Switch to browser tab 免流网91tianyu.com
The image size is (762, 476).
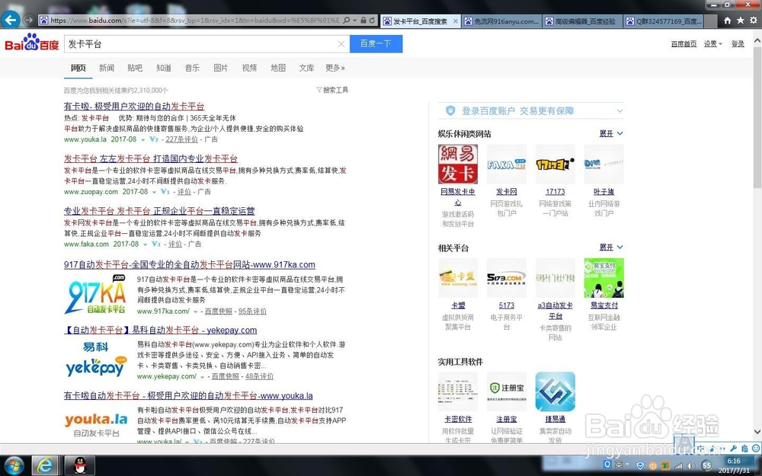tap(501, 21)
